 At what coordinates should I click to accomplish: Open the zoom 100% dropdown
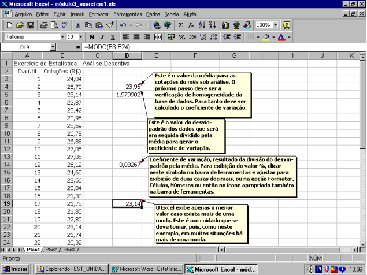[x=276, y=25]
